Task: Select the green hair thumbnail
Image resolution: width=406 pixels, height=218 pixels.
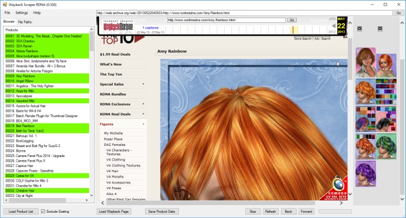Action: (386, 146)
